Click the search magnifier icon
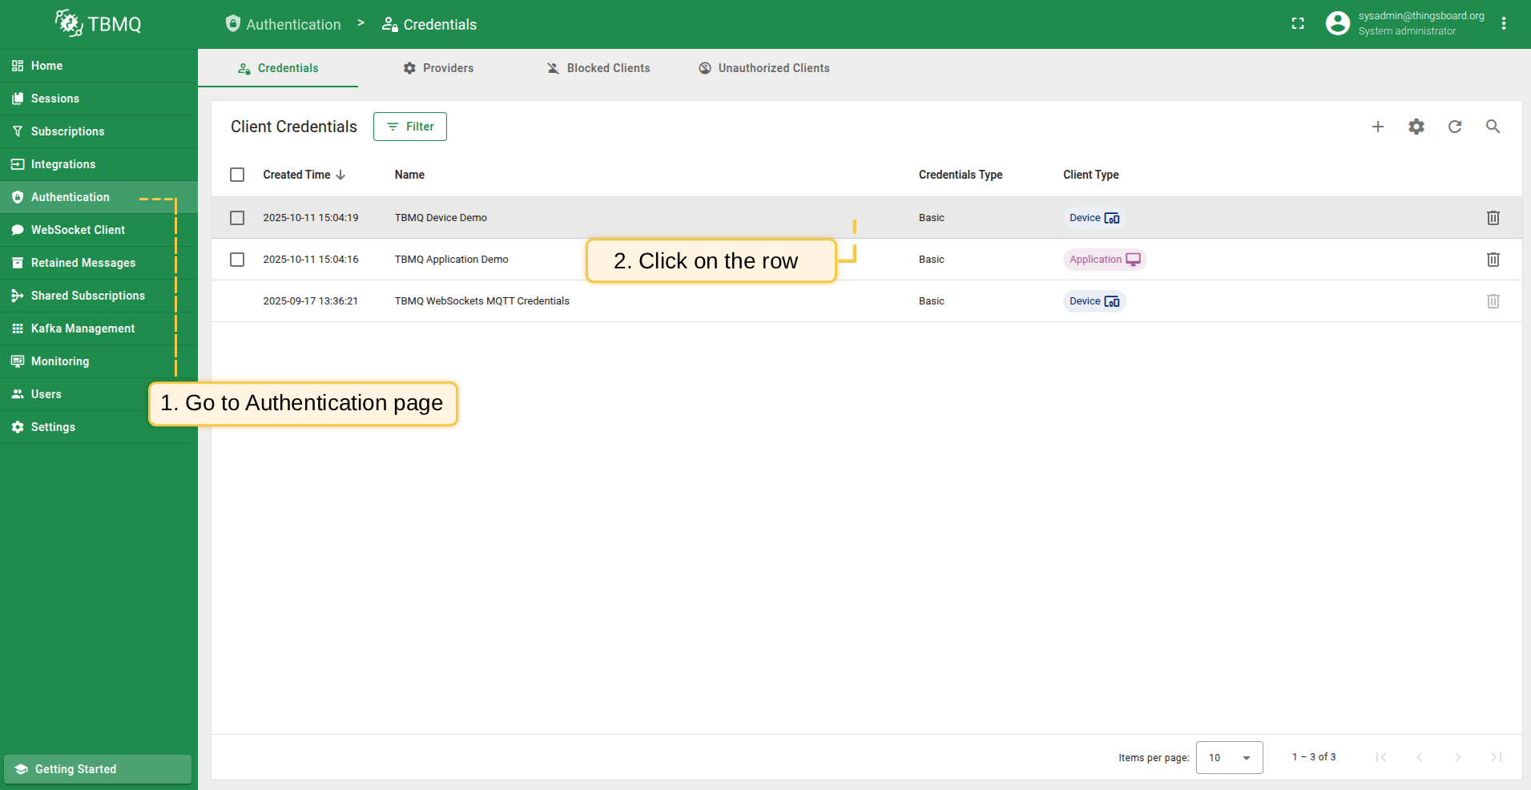1531x790 pixels. tap(1493, 127)
